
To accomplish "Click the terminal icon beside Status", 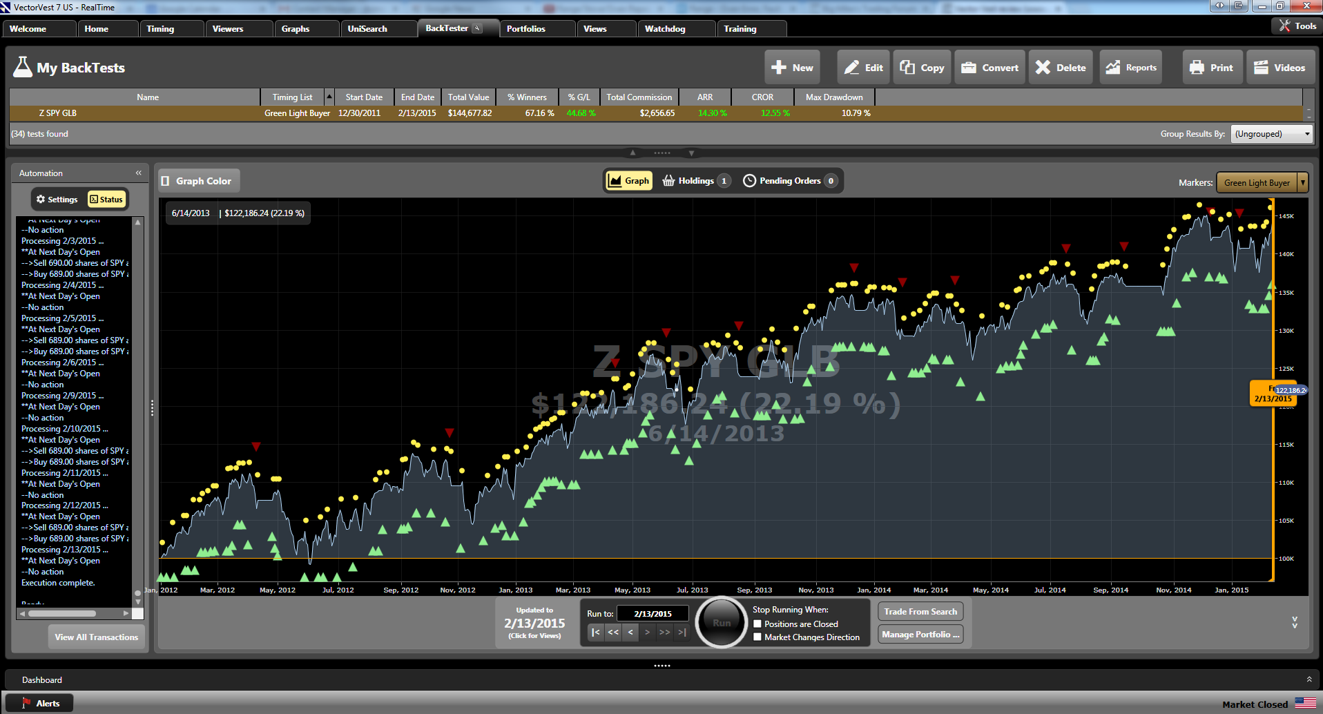I will pos(94,200).
